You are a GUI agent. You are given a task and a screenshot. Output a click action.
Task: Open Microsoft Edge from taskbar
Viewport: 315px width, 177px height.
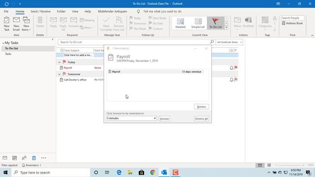pyautogui.click(x=119, y=173)
